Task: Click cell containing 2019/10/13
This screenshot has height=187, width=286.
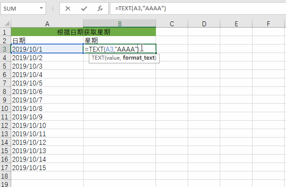Action: 47,150
